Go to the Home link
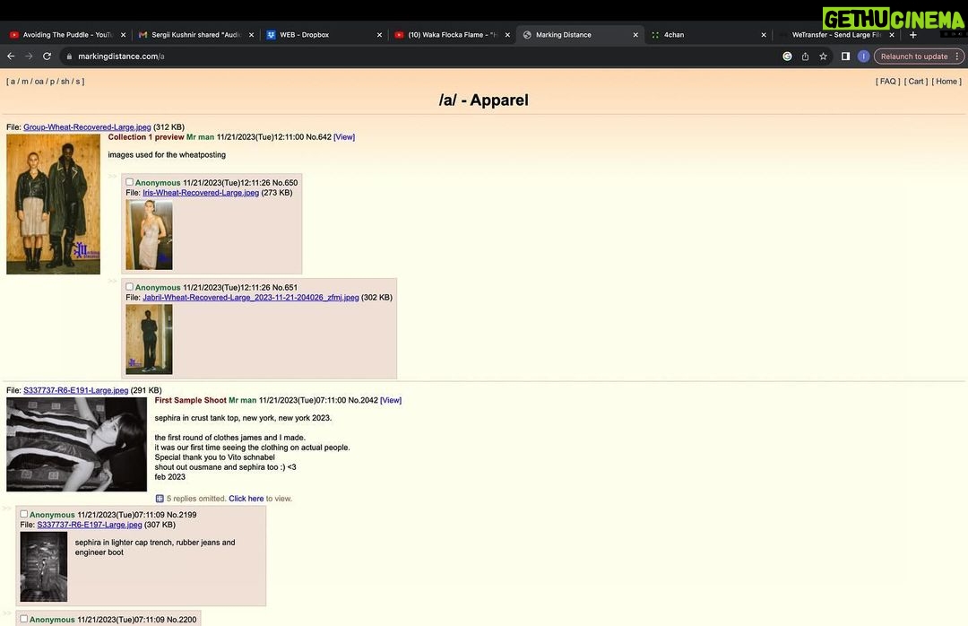The image size is (968, 626). pyautogui.click(x=946, y=82)
